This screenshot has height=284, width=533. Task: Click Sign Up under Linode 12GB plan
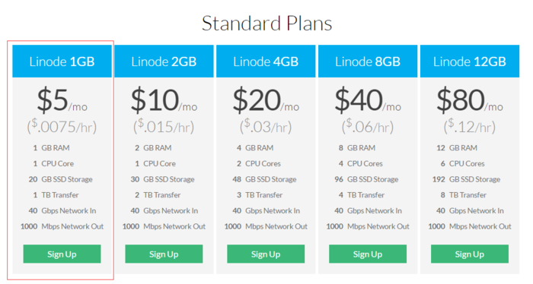point(470,254)
